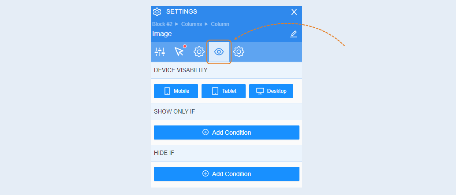
Task: Toggle Mobile device visibility
Action: coord(176,91)
